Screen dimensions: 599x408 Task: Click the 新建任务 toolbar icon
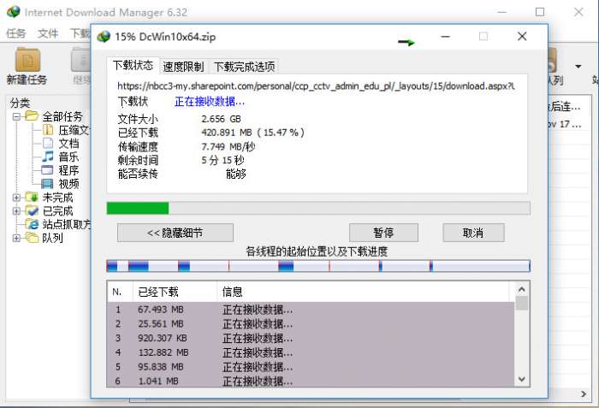[27, 60]
